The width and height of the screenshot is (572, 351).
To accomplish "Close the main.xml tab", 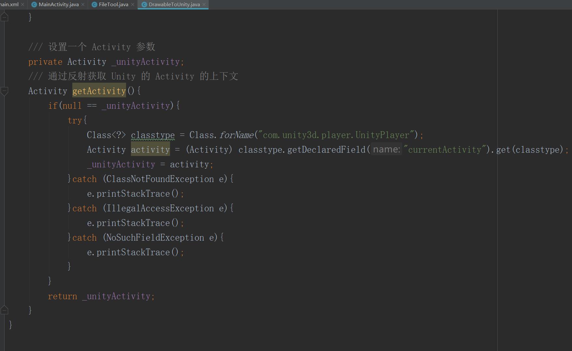I will click(22, 4).
